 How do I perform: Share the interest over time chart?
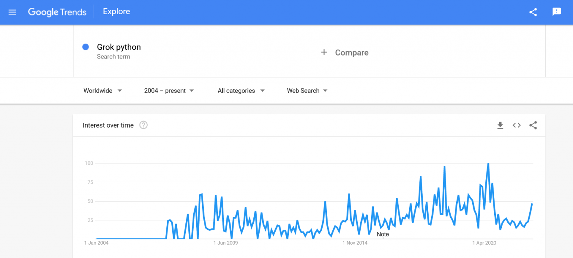533,125
